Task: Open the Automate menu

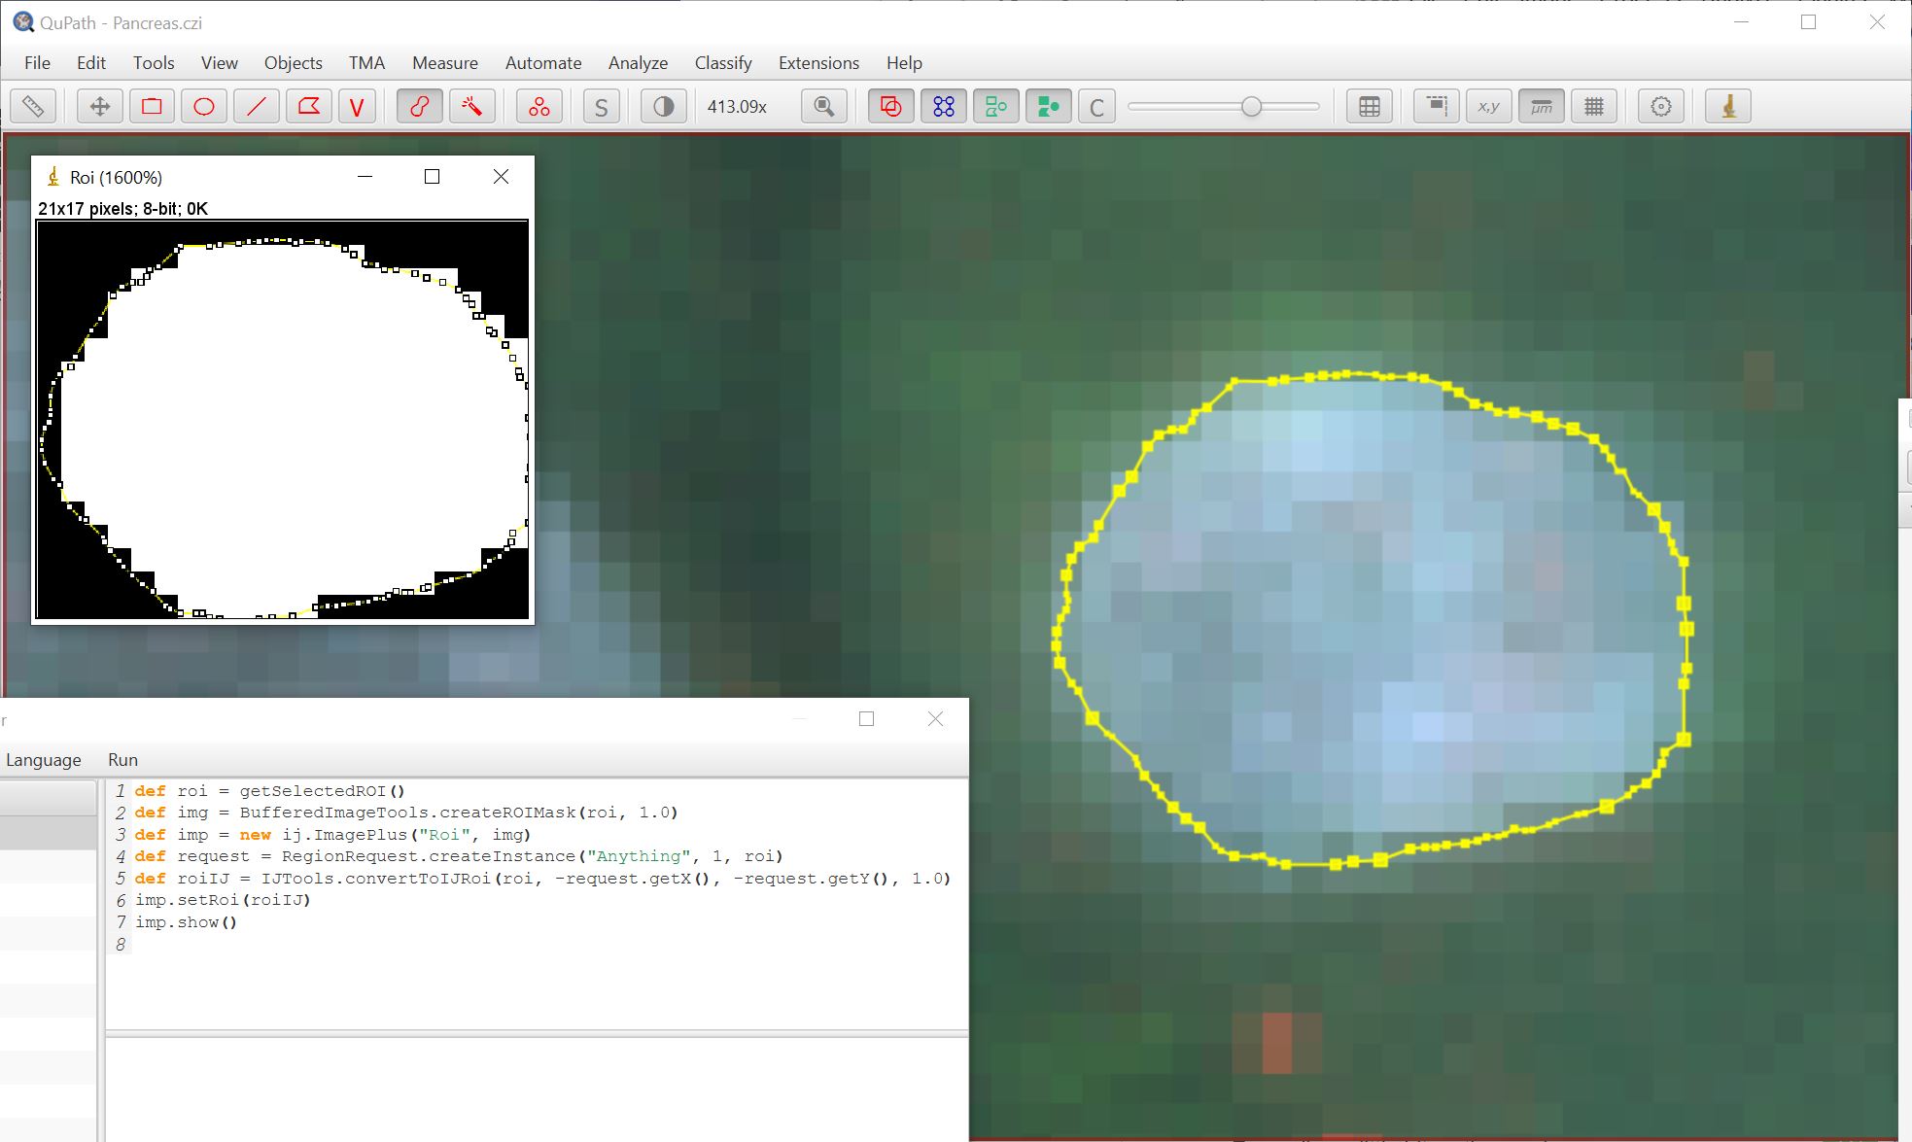Action: [543, 62]
